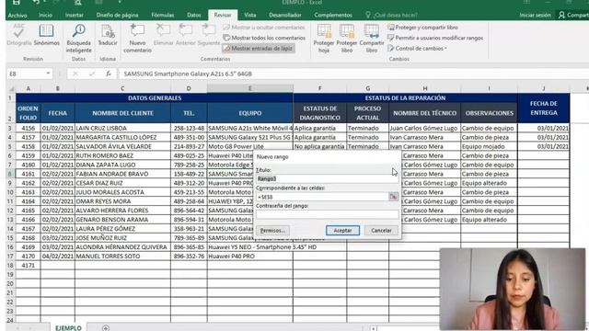This screenshot has width=589, height=331.
Task: Click ALONDRA HÉRNANDEZ QUIVERA cell
Action: (122, 247)
